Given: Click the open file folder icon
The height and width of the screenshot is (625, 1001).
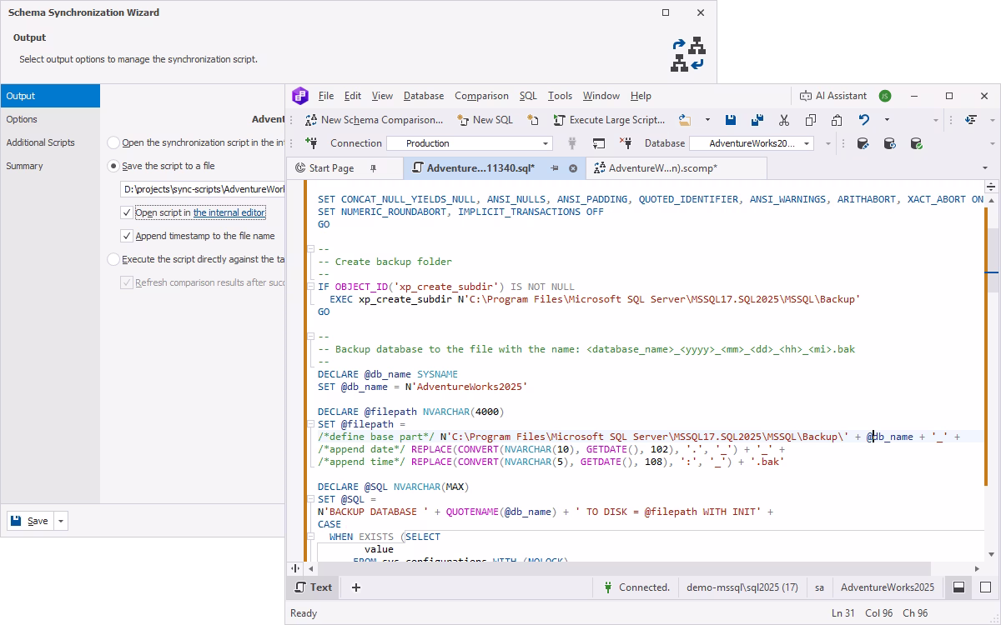Looking at the screenshot, I should (x=685, y=120).
